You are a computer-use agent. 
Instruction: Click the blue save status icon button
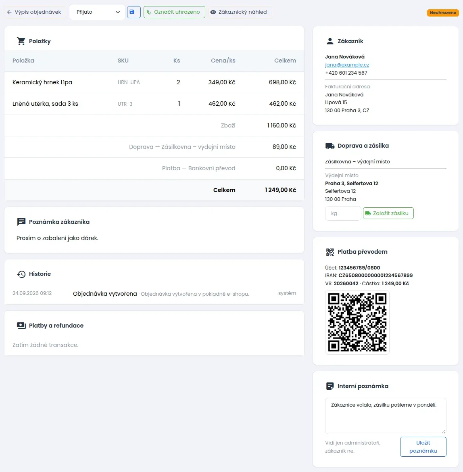(x=133, y=12)
